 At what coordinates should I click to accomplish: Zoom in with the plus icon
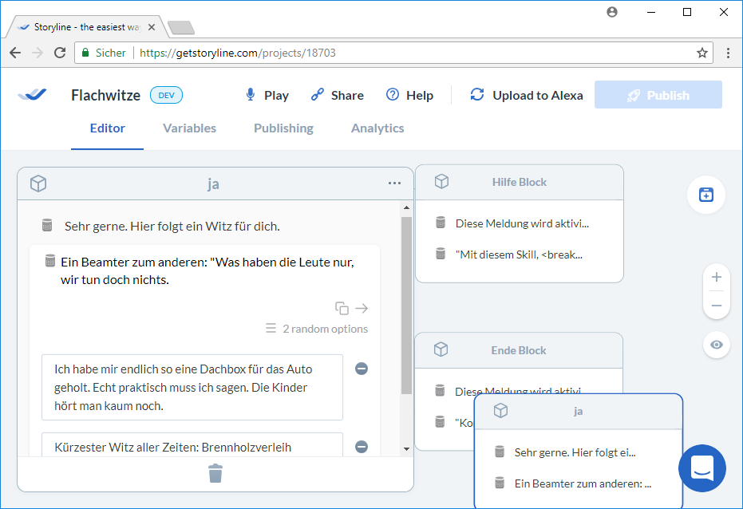pyautogui.click(x=716, y=278)
